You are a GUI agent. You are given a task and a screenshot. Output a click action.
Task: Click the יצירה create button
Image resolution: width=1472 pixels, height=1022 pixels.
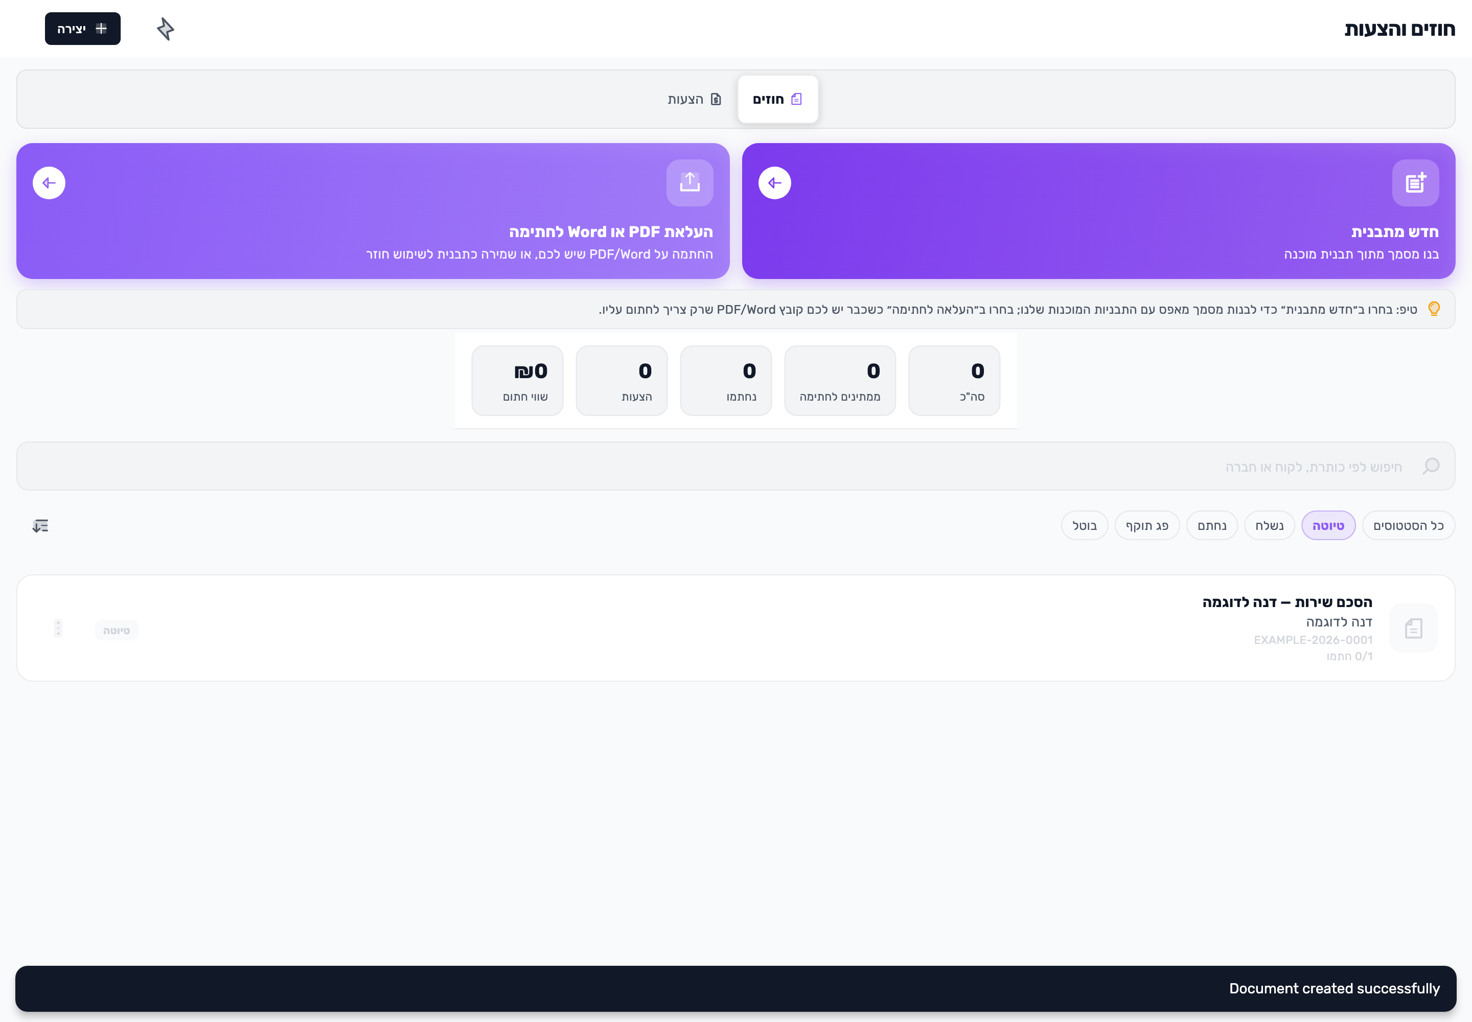click(83, 29)
